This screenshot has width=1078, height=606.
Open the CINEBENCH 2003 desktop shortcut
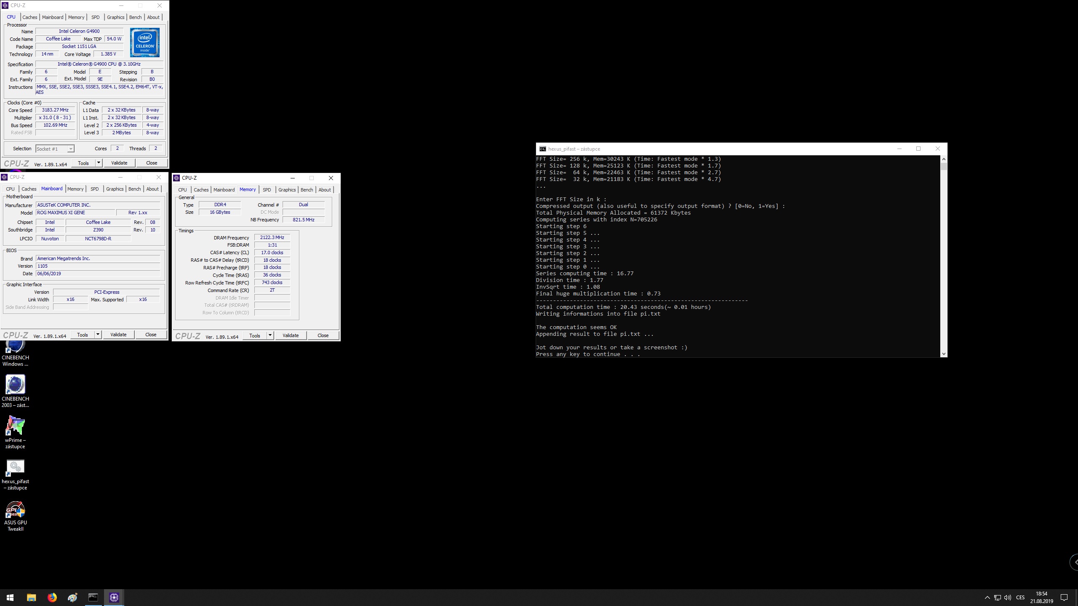point(15,391)
